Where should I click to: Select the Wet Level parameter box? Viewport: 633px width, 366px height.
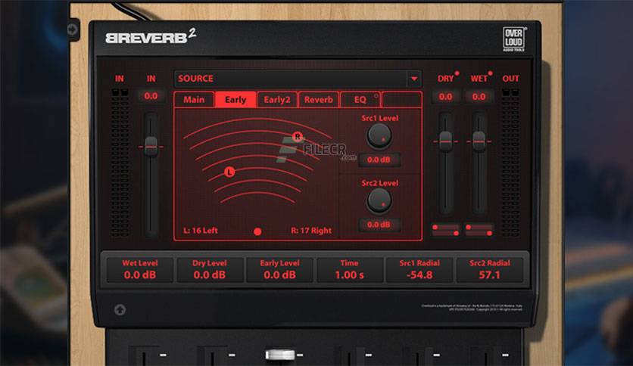[140, 270]
